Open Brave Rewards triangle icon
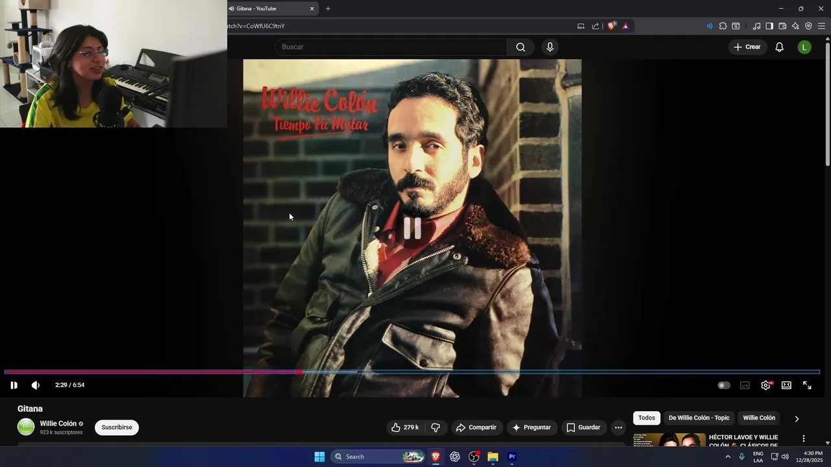 (625, 26)
